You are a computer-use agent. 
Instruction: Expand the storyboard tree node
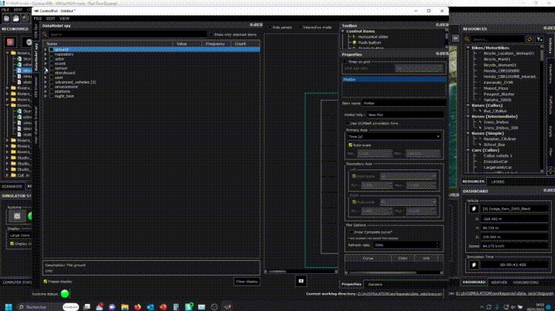click(x=46, y=73)
